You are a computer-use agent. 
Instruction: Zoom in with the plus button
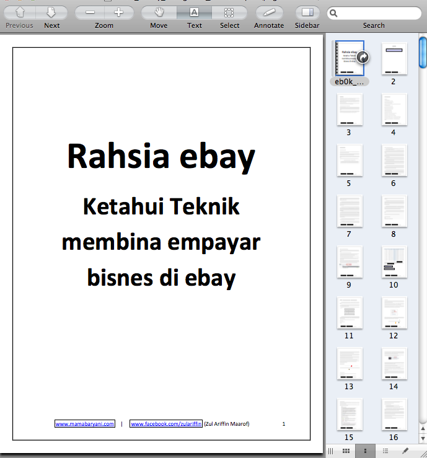click(118, 12)
